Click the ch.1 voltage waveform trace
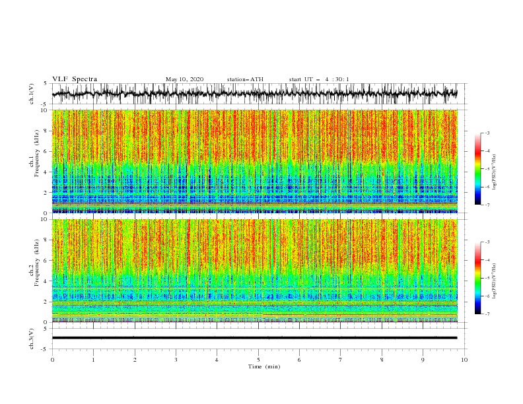Screen dimensions: 523x404 coord(254,94)
